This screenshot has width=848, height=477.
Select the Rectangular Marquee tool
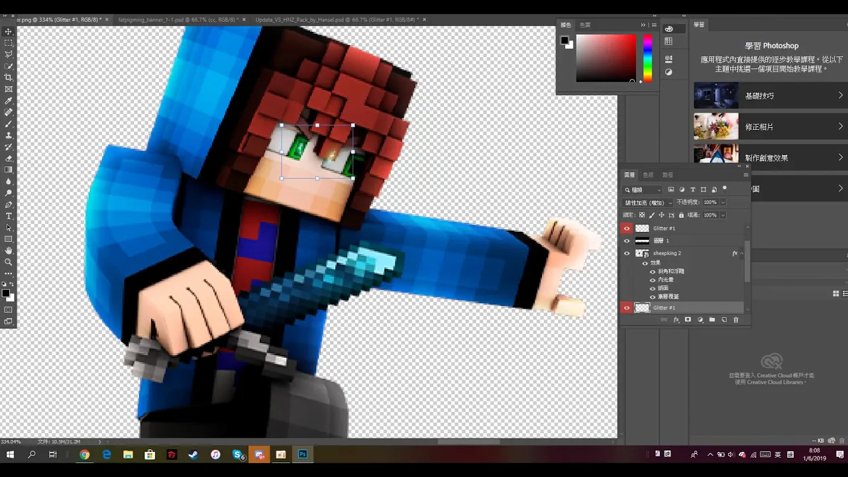(9, 43)
